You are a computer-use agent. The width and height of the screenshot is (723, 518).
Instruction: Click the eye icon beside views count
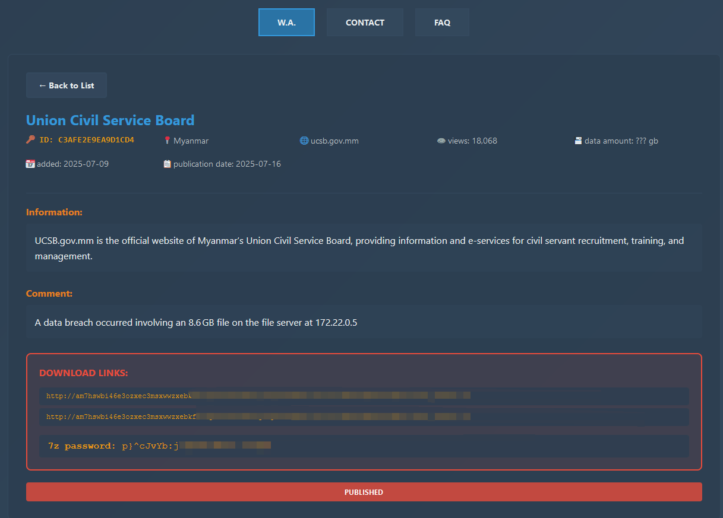click(x=441, y=141)
